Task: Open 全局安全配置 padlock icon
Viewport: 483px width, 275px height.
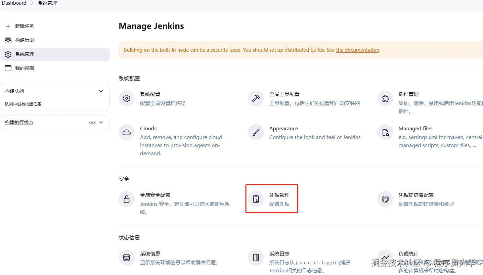Action: click(127, 199)
